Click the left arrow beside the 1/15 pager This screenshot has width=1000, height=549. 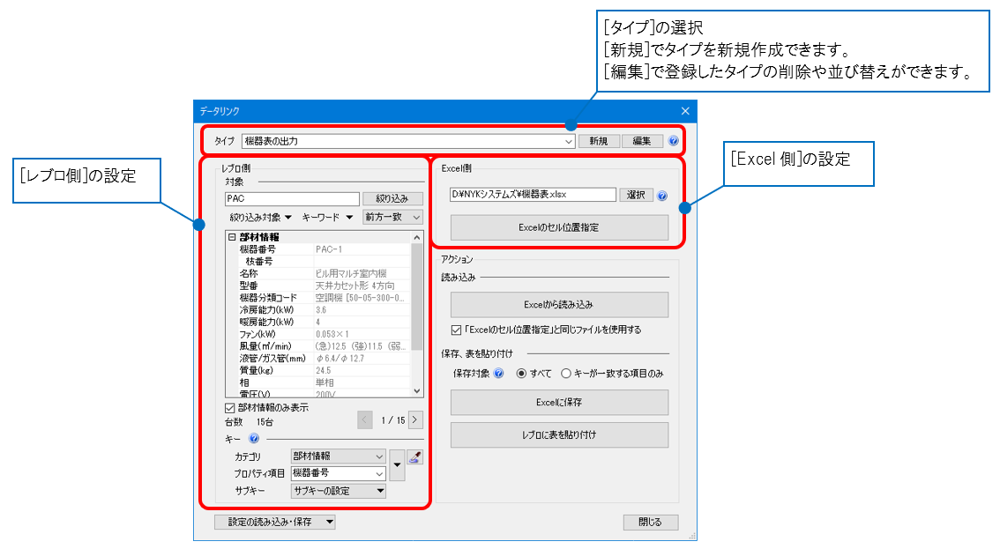[x=365, y=419]
